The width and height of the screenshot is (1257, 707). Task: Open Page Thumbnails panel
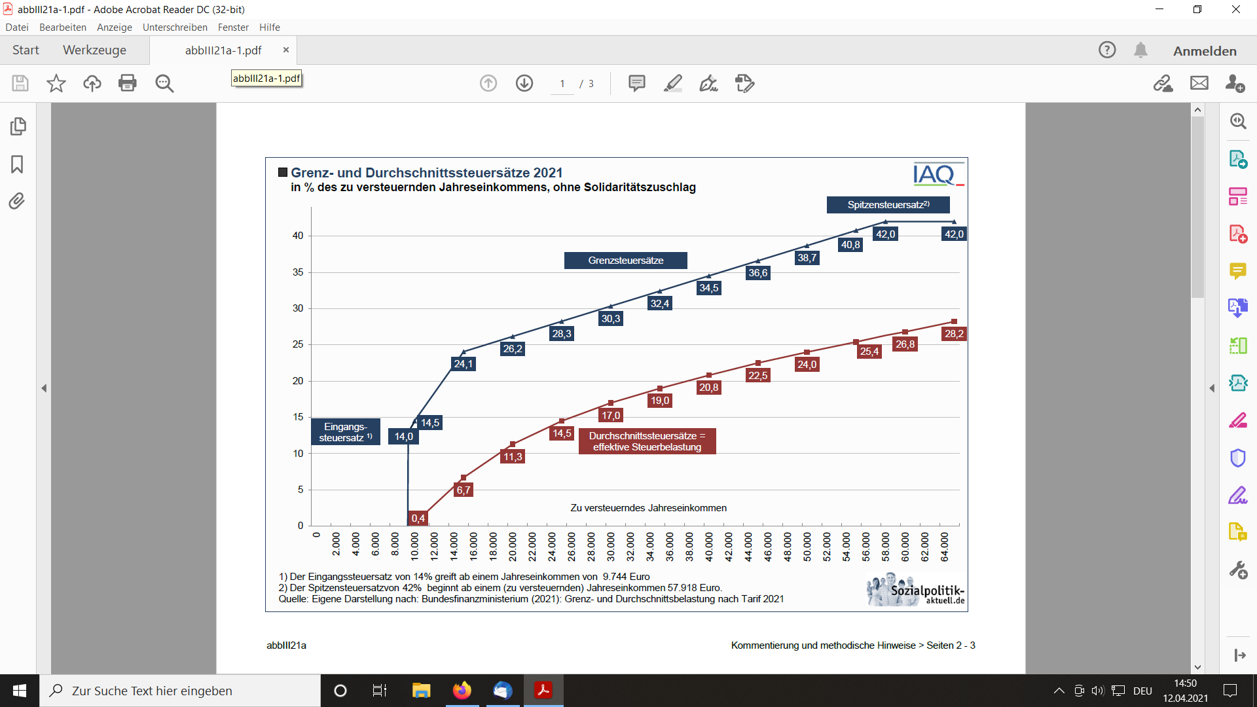[x=18, y=126]
